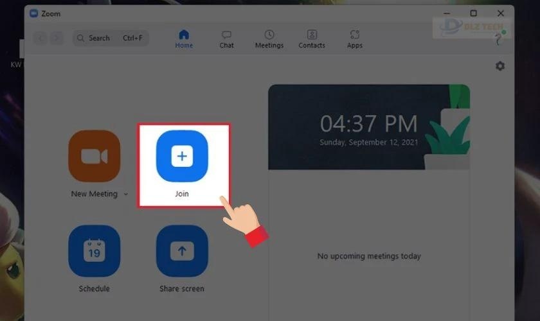Click the blue Join plus icon
Viewport: 540px width, 321px height.
click(x=182, y=156)
